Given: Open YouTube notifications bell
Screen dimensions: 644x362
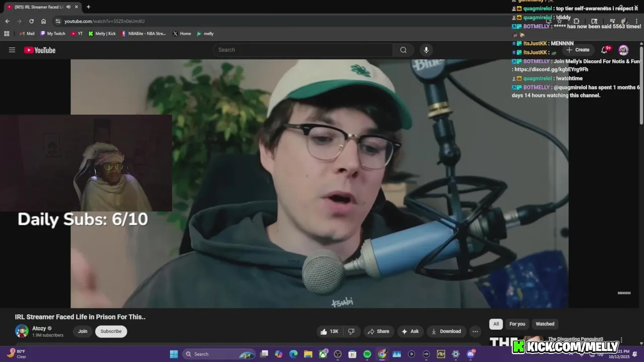Looking at the screenshot, I should coord(605,50).
